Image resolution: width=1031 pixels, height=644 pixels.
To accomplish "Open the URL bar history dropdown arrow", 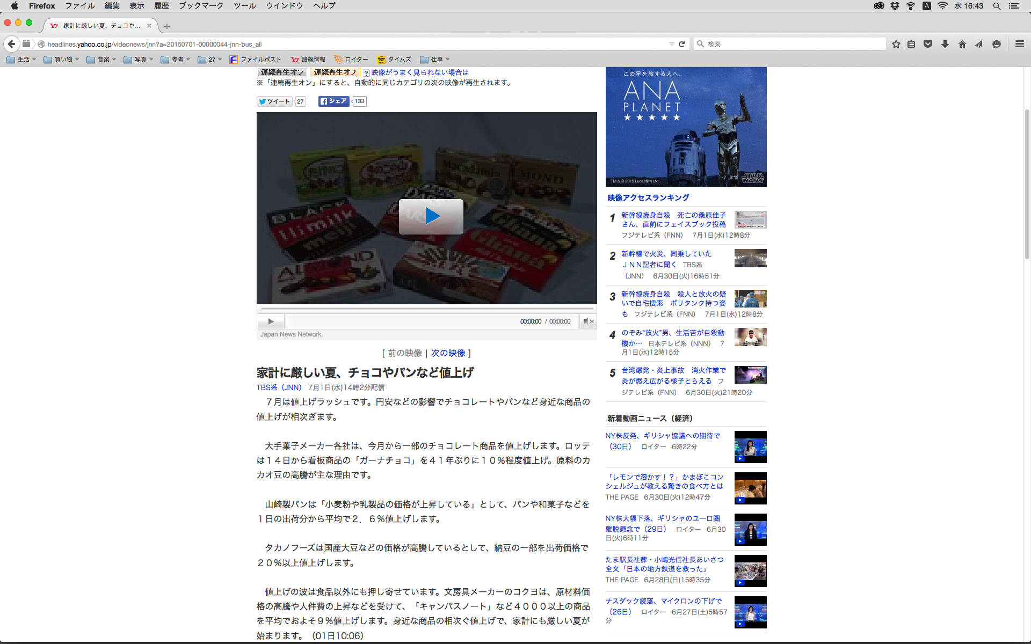I will click(671, 44).
